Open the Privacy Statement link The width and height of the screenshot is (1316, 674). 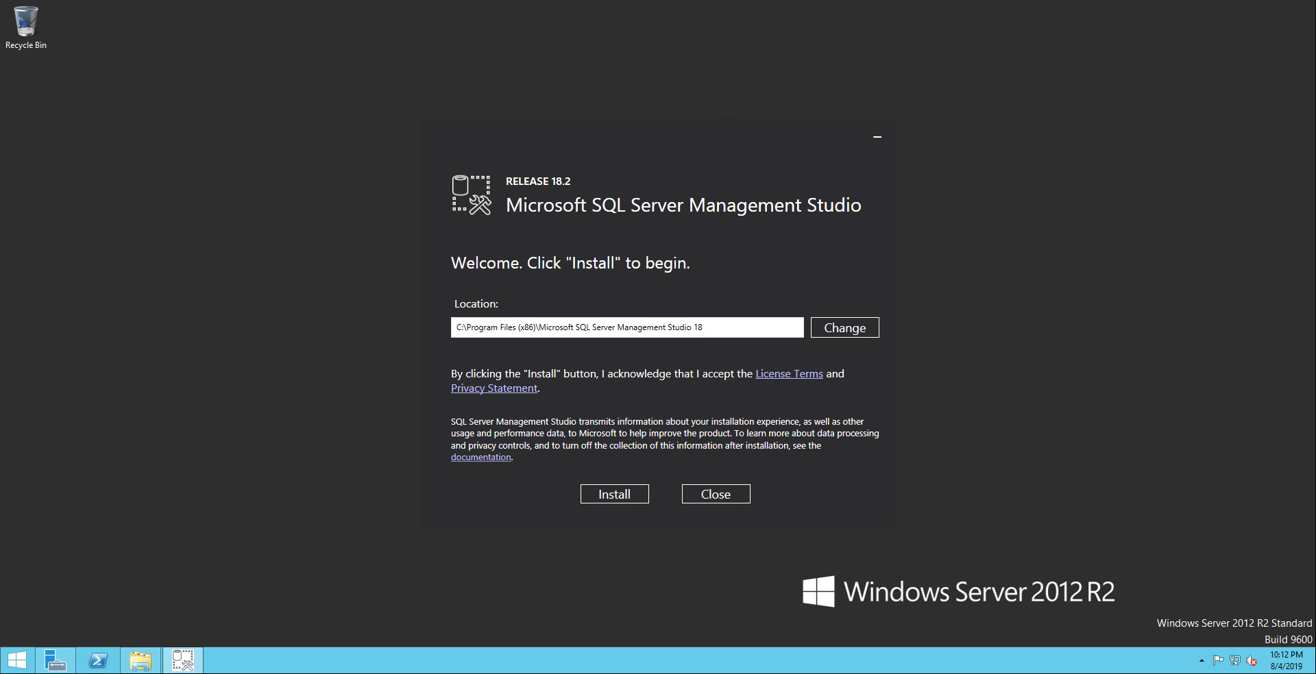(493, 388)
